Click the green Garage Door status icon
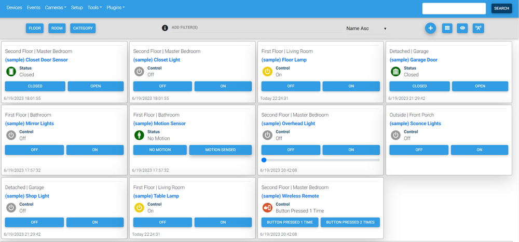The image size is (519, 242). (395, 72)
